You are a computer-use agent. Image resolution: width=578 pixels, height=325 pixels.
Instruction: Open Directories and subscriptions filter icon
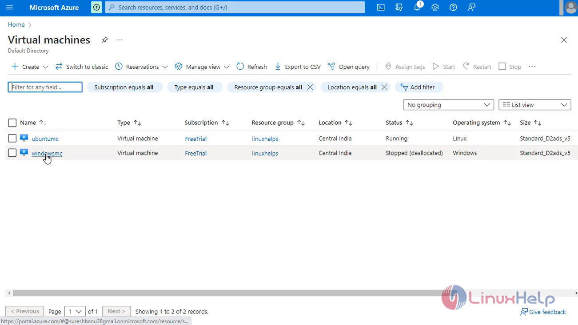[x=399, y=8]
